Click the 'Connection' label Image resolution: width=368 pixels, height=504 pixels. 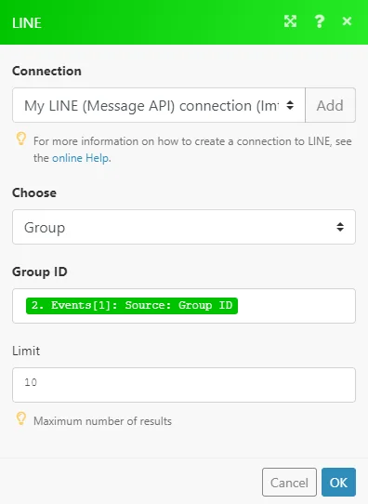pyautogui.click(x=46, y=71)
